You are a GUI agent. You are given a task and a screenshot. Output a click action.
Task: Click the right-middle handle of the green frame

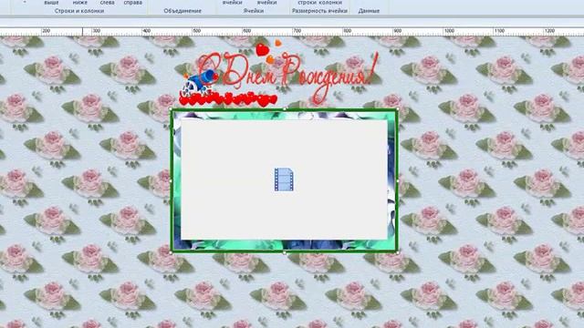[398, 181]
